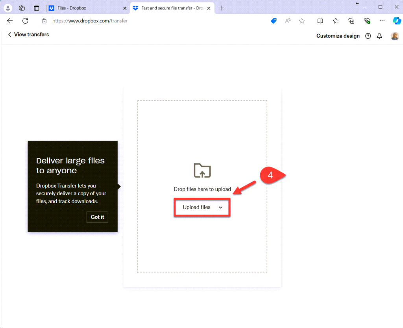Toggle the vertical tabs icon
The height and width of the screenshot is (328, 403).
(37, 8)
